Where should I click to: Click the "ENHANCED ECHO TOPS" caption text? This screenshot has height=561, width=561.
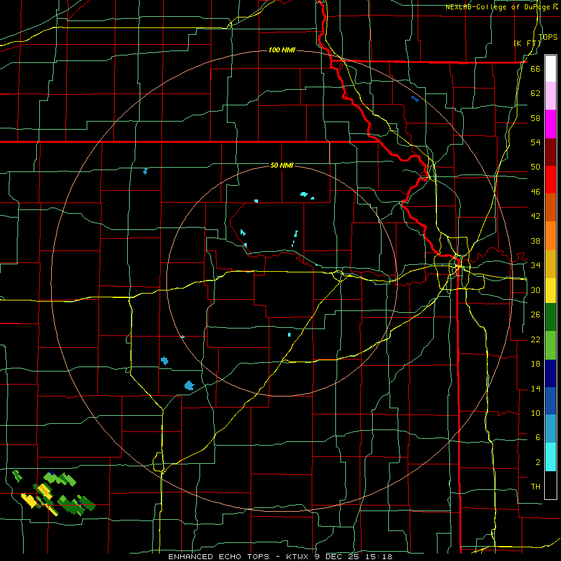click(x=219, y=557)
